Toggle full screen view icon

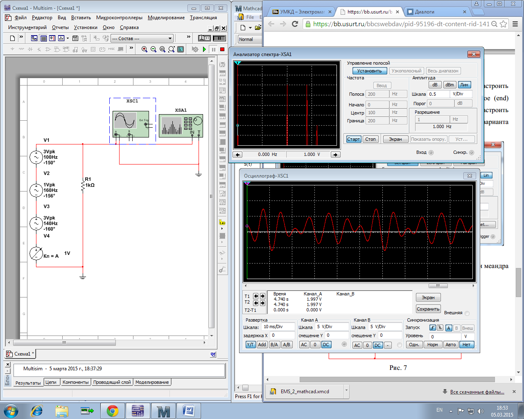tap(181, 49)
